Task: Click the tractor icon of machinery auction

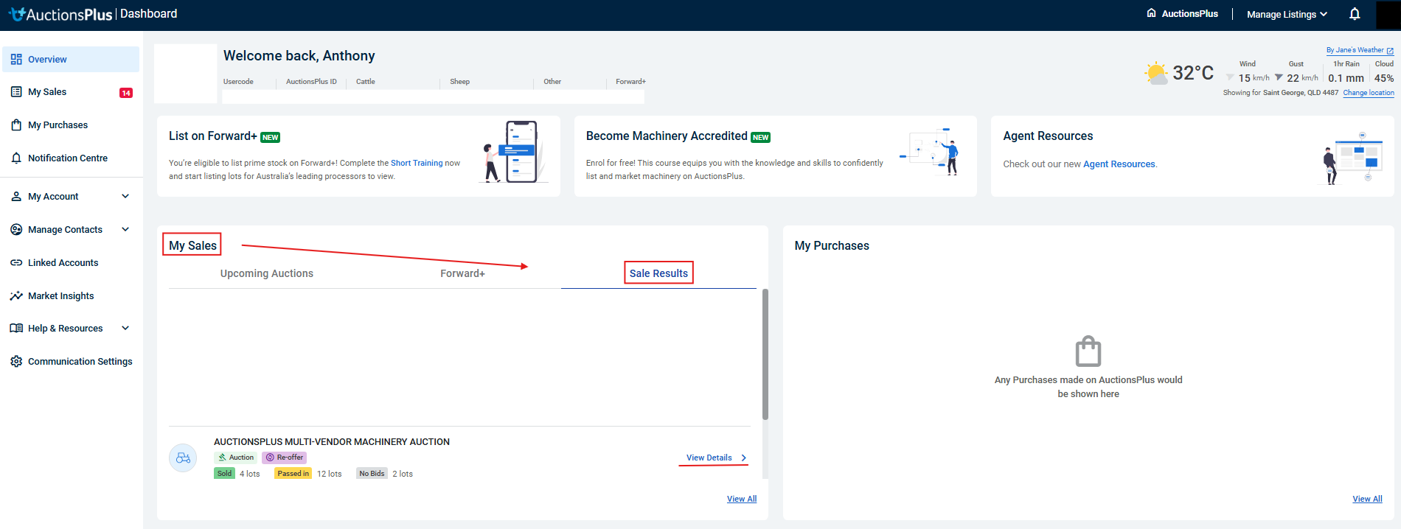Action: click(x=183, y=458)
